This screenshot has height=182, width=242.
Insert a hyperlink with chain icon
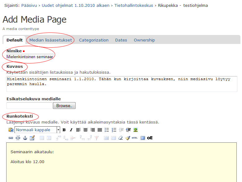(11, 138)
